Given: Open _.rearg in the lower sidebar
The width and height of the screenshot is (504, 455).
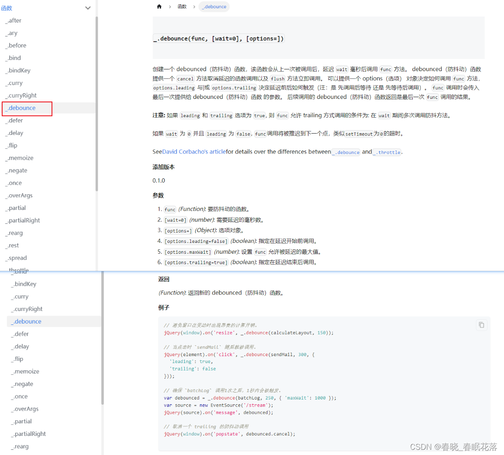Looking at the screenshot, I should [20, 447].
